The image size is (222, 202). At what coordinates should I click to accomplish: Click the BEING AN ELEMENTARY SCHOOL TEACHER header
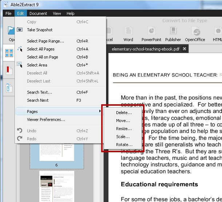click(165, 75)
